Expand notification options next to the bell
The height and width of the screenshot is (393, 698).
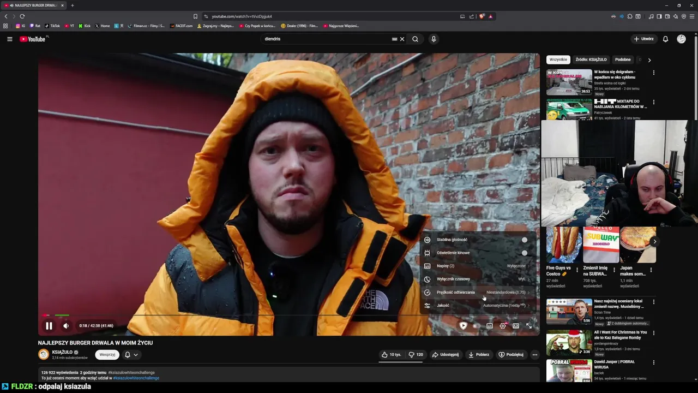coord(136,355)
